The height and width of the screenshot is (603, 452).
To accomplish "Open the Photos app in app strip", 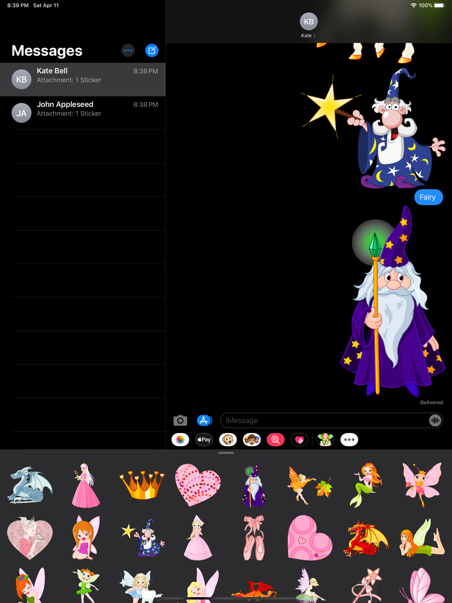I will point(180,439).
